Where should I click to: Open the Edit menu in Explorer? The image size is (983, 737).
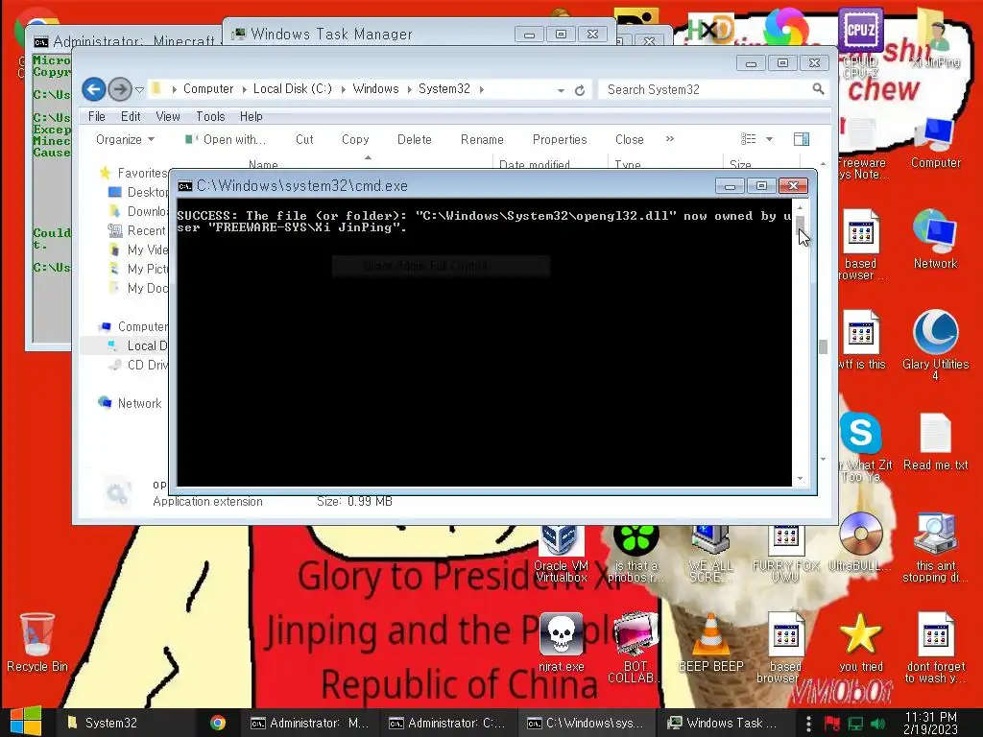(x=131, y=116)
